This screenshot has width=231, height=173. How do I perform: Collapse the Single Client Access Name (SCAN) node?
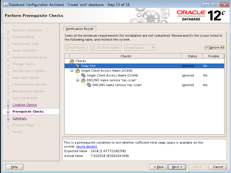tap(72, 71)
